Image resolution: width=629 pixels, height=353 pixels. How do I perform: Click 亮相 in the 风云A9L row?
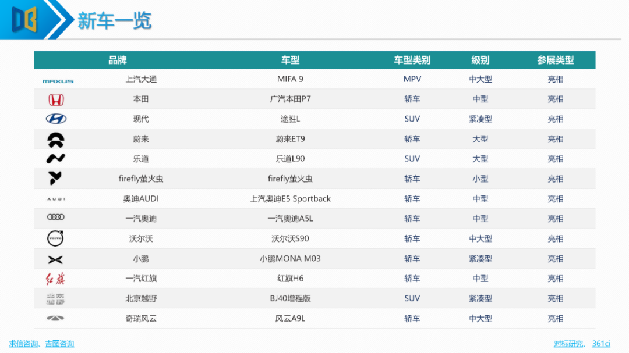(x=556, y=319)
